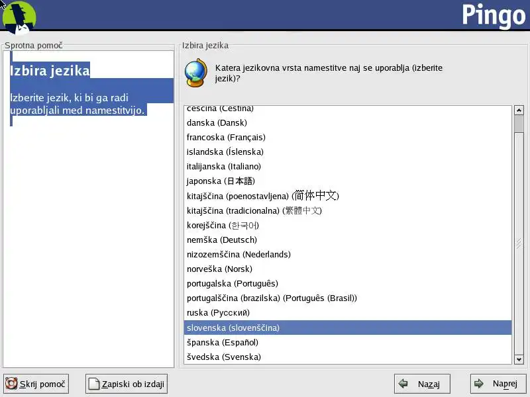Select portugalščina (brazilska) language
Image resolution: width=530 pixels, height=397 pixels.
347,298
